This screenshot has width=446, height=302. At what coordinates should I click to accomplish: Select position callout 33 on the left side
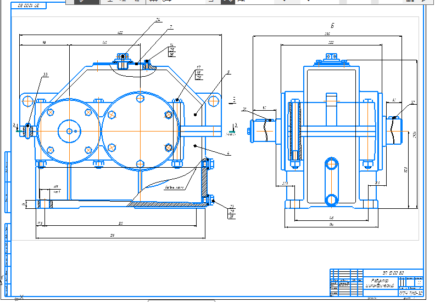[x=45, y=74]
